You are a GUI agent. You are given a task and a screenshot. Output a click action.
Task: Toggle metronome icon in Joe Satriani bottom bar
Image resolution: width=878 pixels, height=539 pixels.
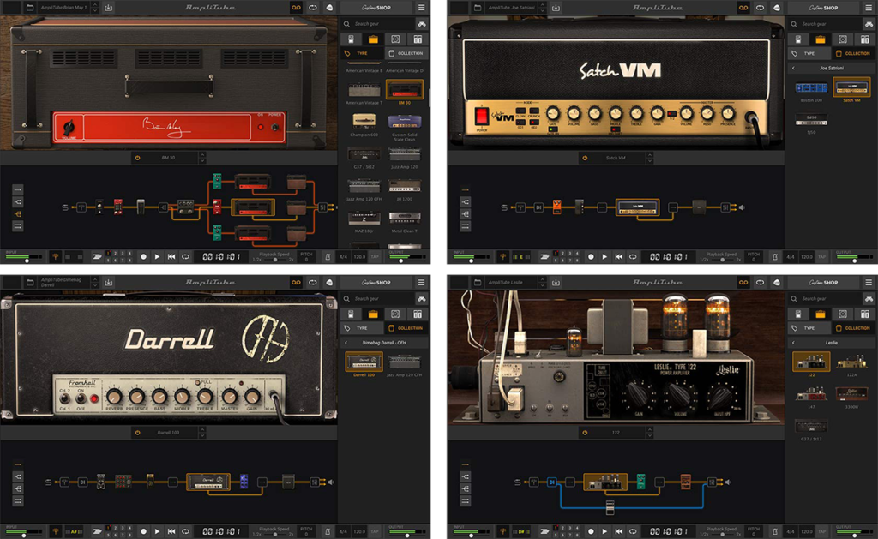[x=775, y=257]
